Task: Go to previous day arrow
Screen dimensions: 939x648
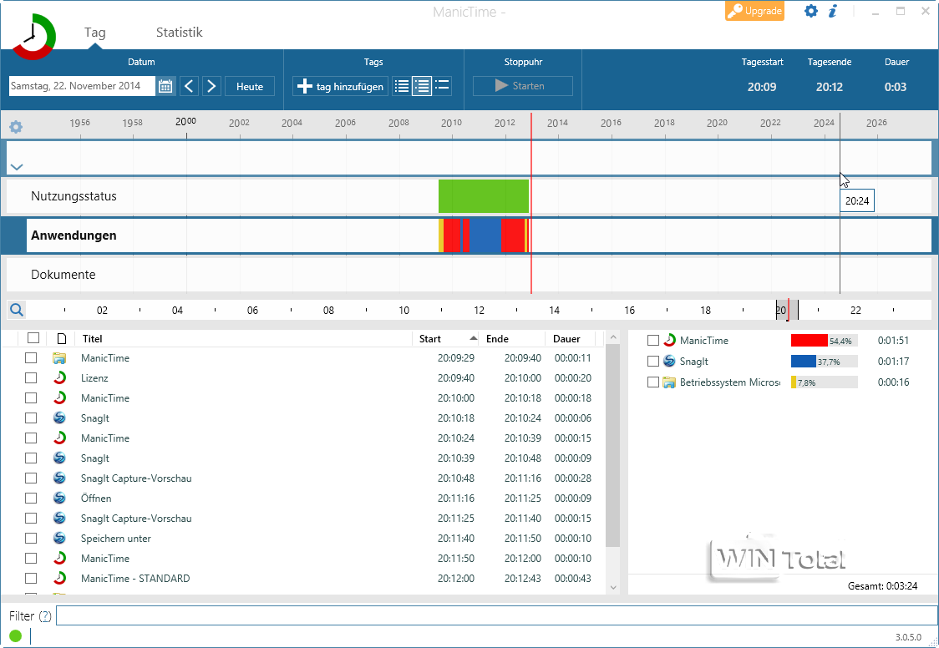Action: coord(189,86)
